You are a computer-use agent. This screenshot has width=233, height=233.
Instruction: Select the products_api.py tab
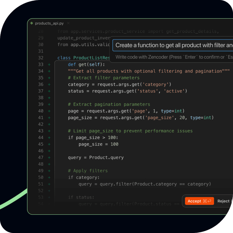pyautogui.click(x=49, y=23)
